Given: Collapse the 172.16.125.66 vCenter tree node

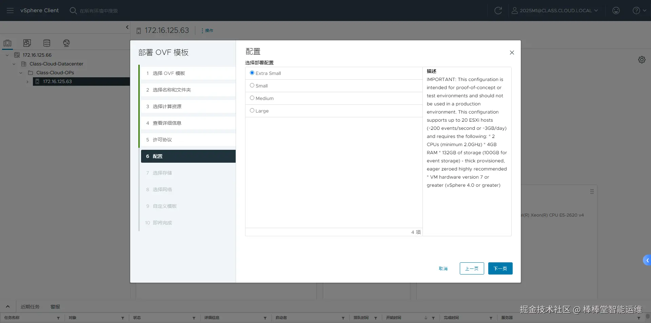Looking at the screenshot, I should 7,55.
